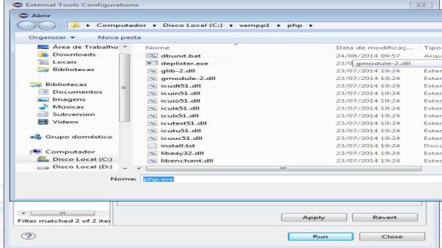Click the icutest51.dll file icon
The height and width of the screenshot is (248, 442).
(152, 123)
